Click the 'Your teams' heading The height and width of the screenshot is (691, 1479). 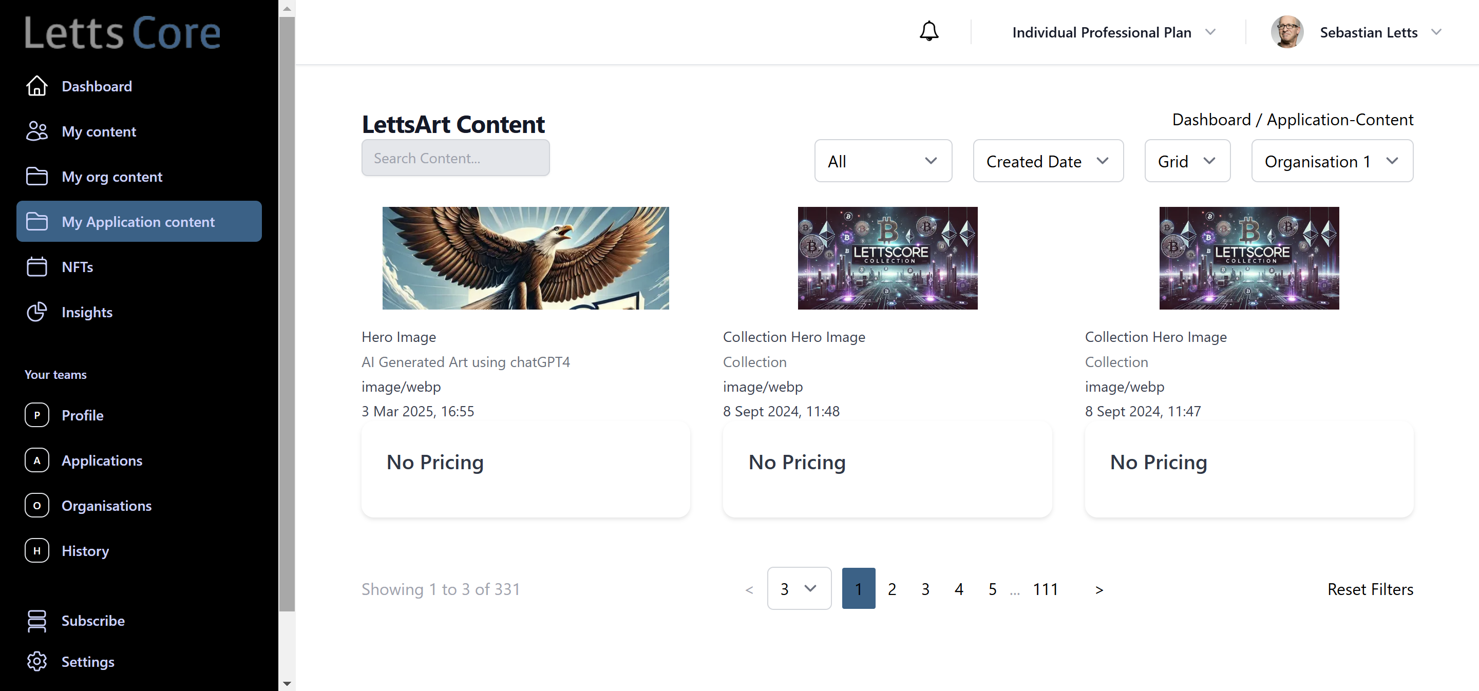(55, 374)
